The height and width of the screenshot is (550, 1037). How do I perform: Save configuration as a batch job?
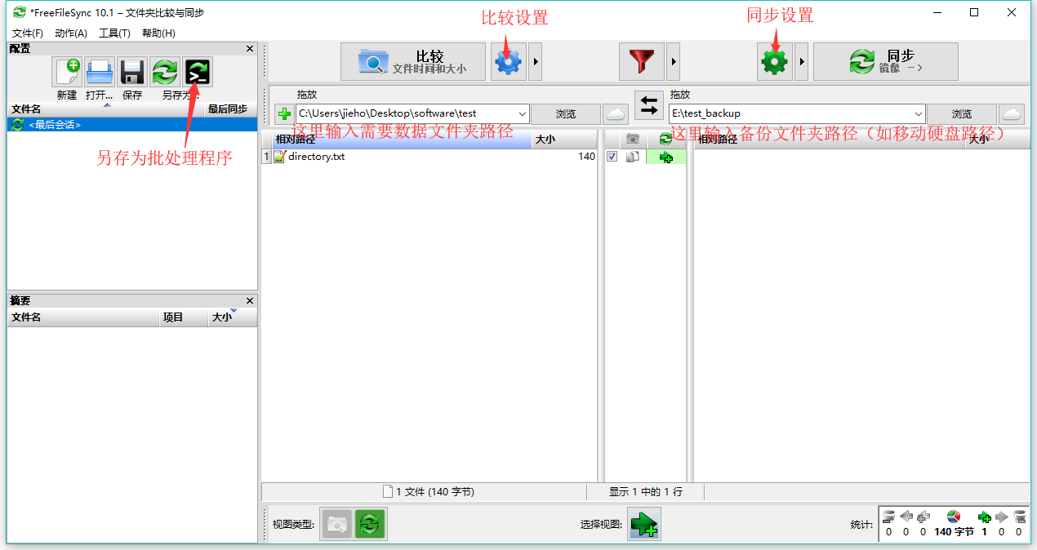[x=197, y=72]
